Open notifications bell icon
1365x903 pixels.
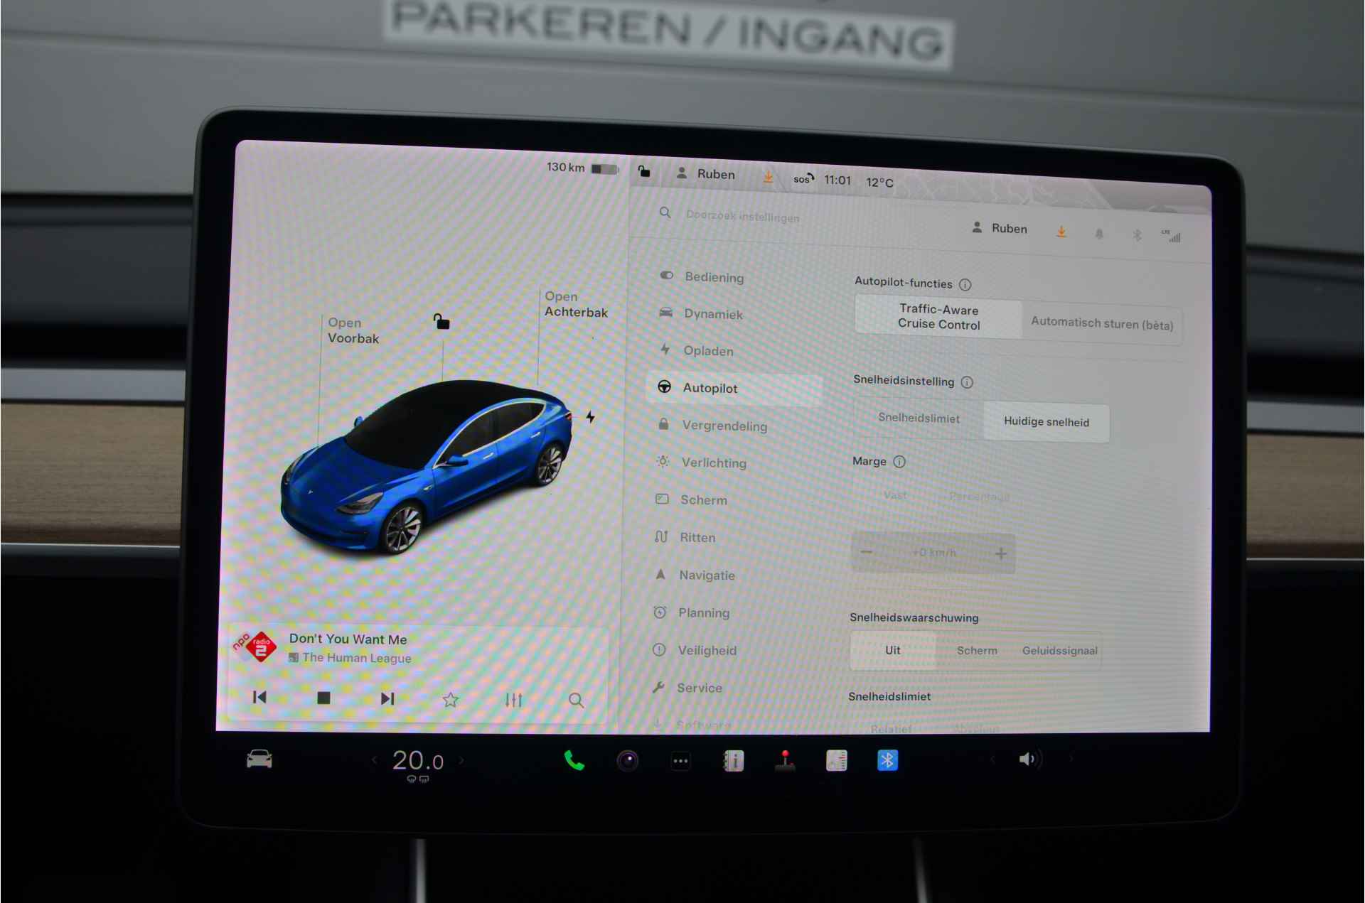coord(1099,233)
